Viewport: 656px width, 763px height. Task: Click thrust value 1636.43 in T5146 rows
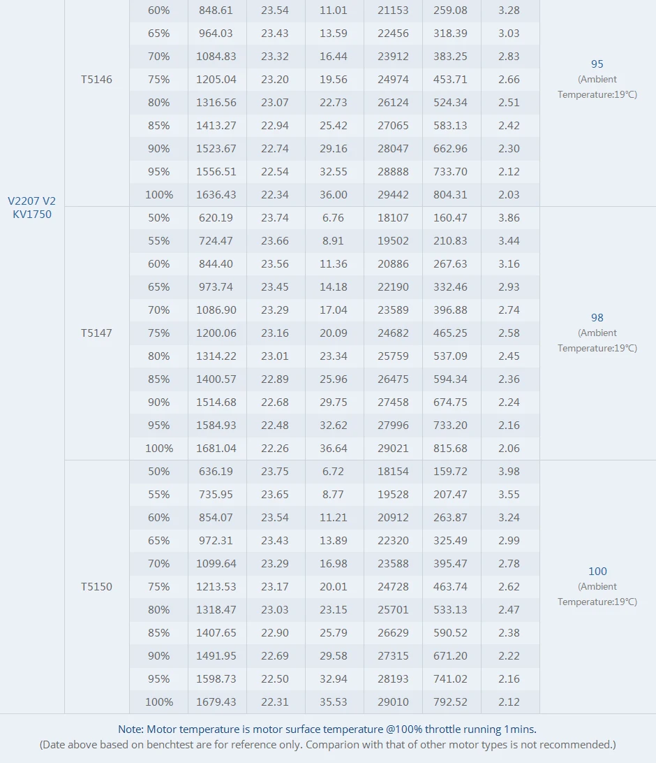tap(216, 195)
